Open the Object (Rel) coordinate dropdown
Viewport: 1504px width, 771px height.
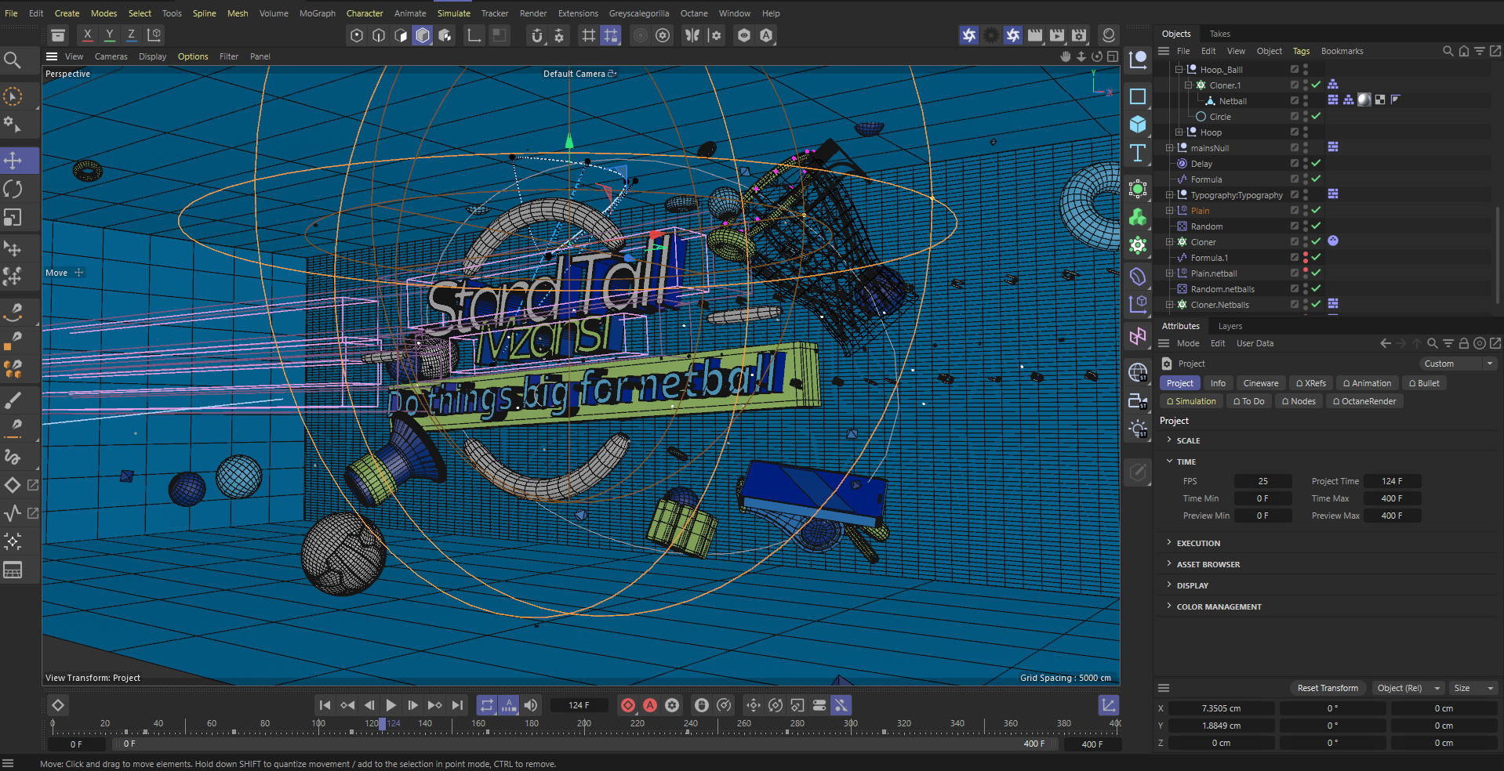[1408, 688]
